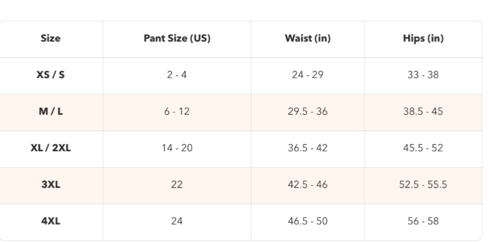The image size is (492, 242).
Task: Select the M / L size row label
Action: [x=50, y=111]
